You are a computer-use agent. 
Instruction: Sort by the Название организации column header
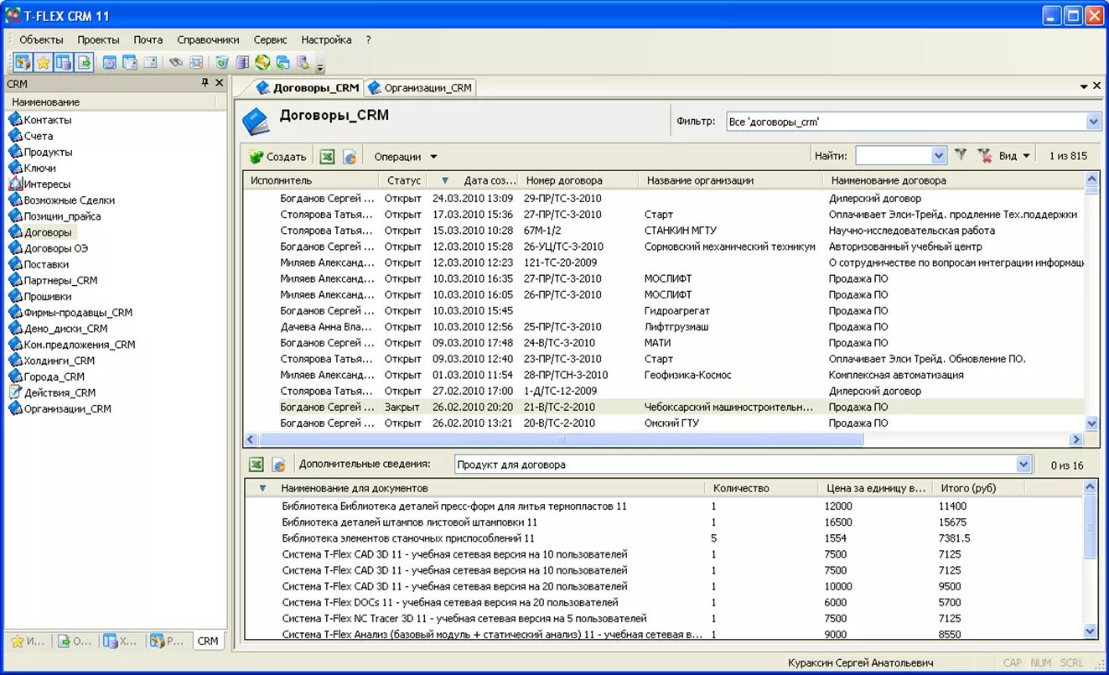729,180
